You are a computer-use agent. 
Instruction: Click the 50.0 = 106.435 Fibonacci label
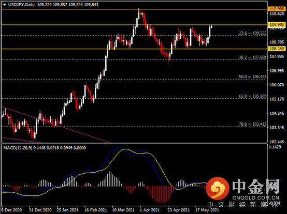252,77
